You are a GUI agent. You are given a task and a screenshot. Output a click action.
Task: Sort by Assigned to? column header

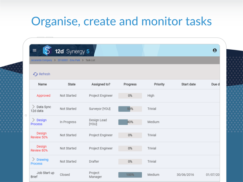click(101, 84)
